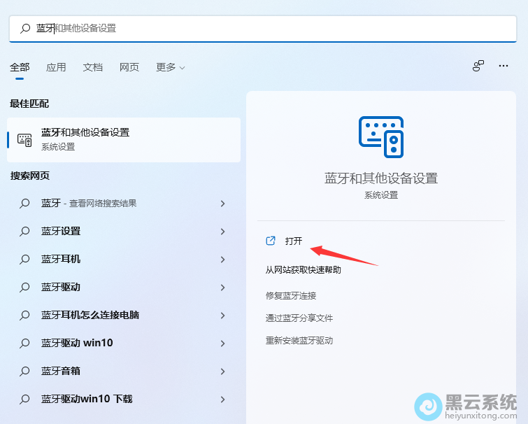
Task: Select the 网页 tab
Action: [129, 67]
